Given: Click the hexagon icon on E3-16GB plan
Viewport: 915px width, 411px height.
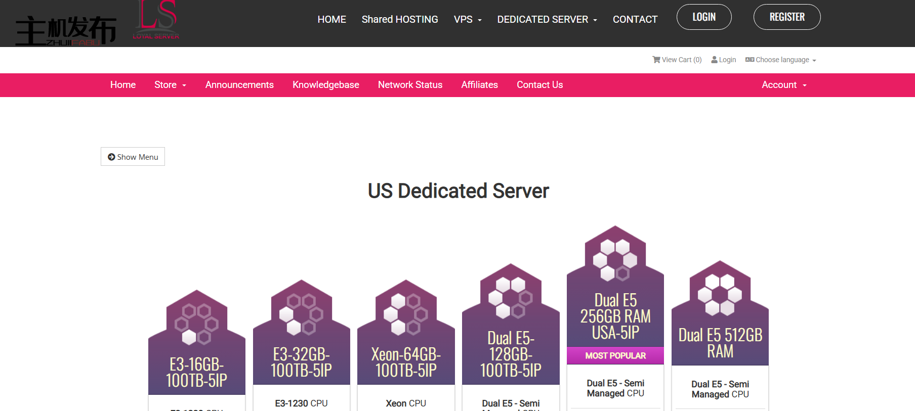Looking at the screenshot, I should pos(197,324).
